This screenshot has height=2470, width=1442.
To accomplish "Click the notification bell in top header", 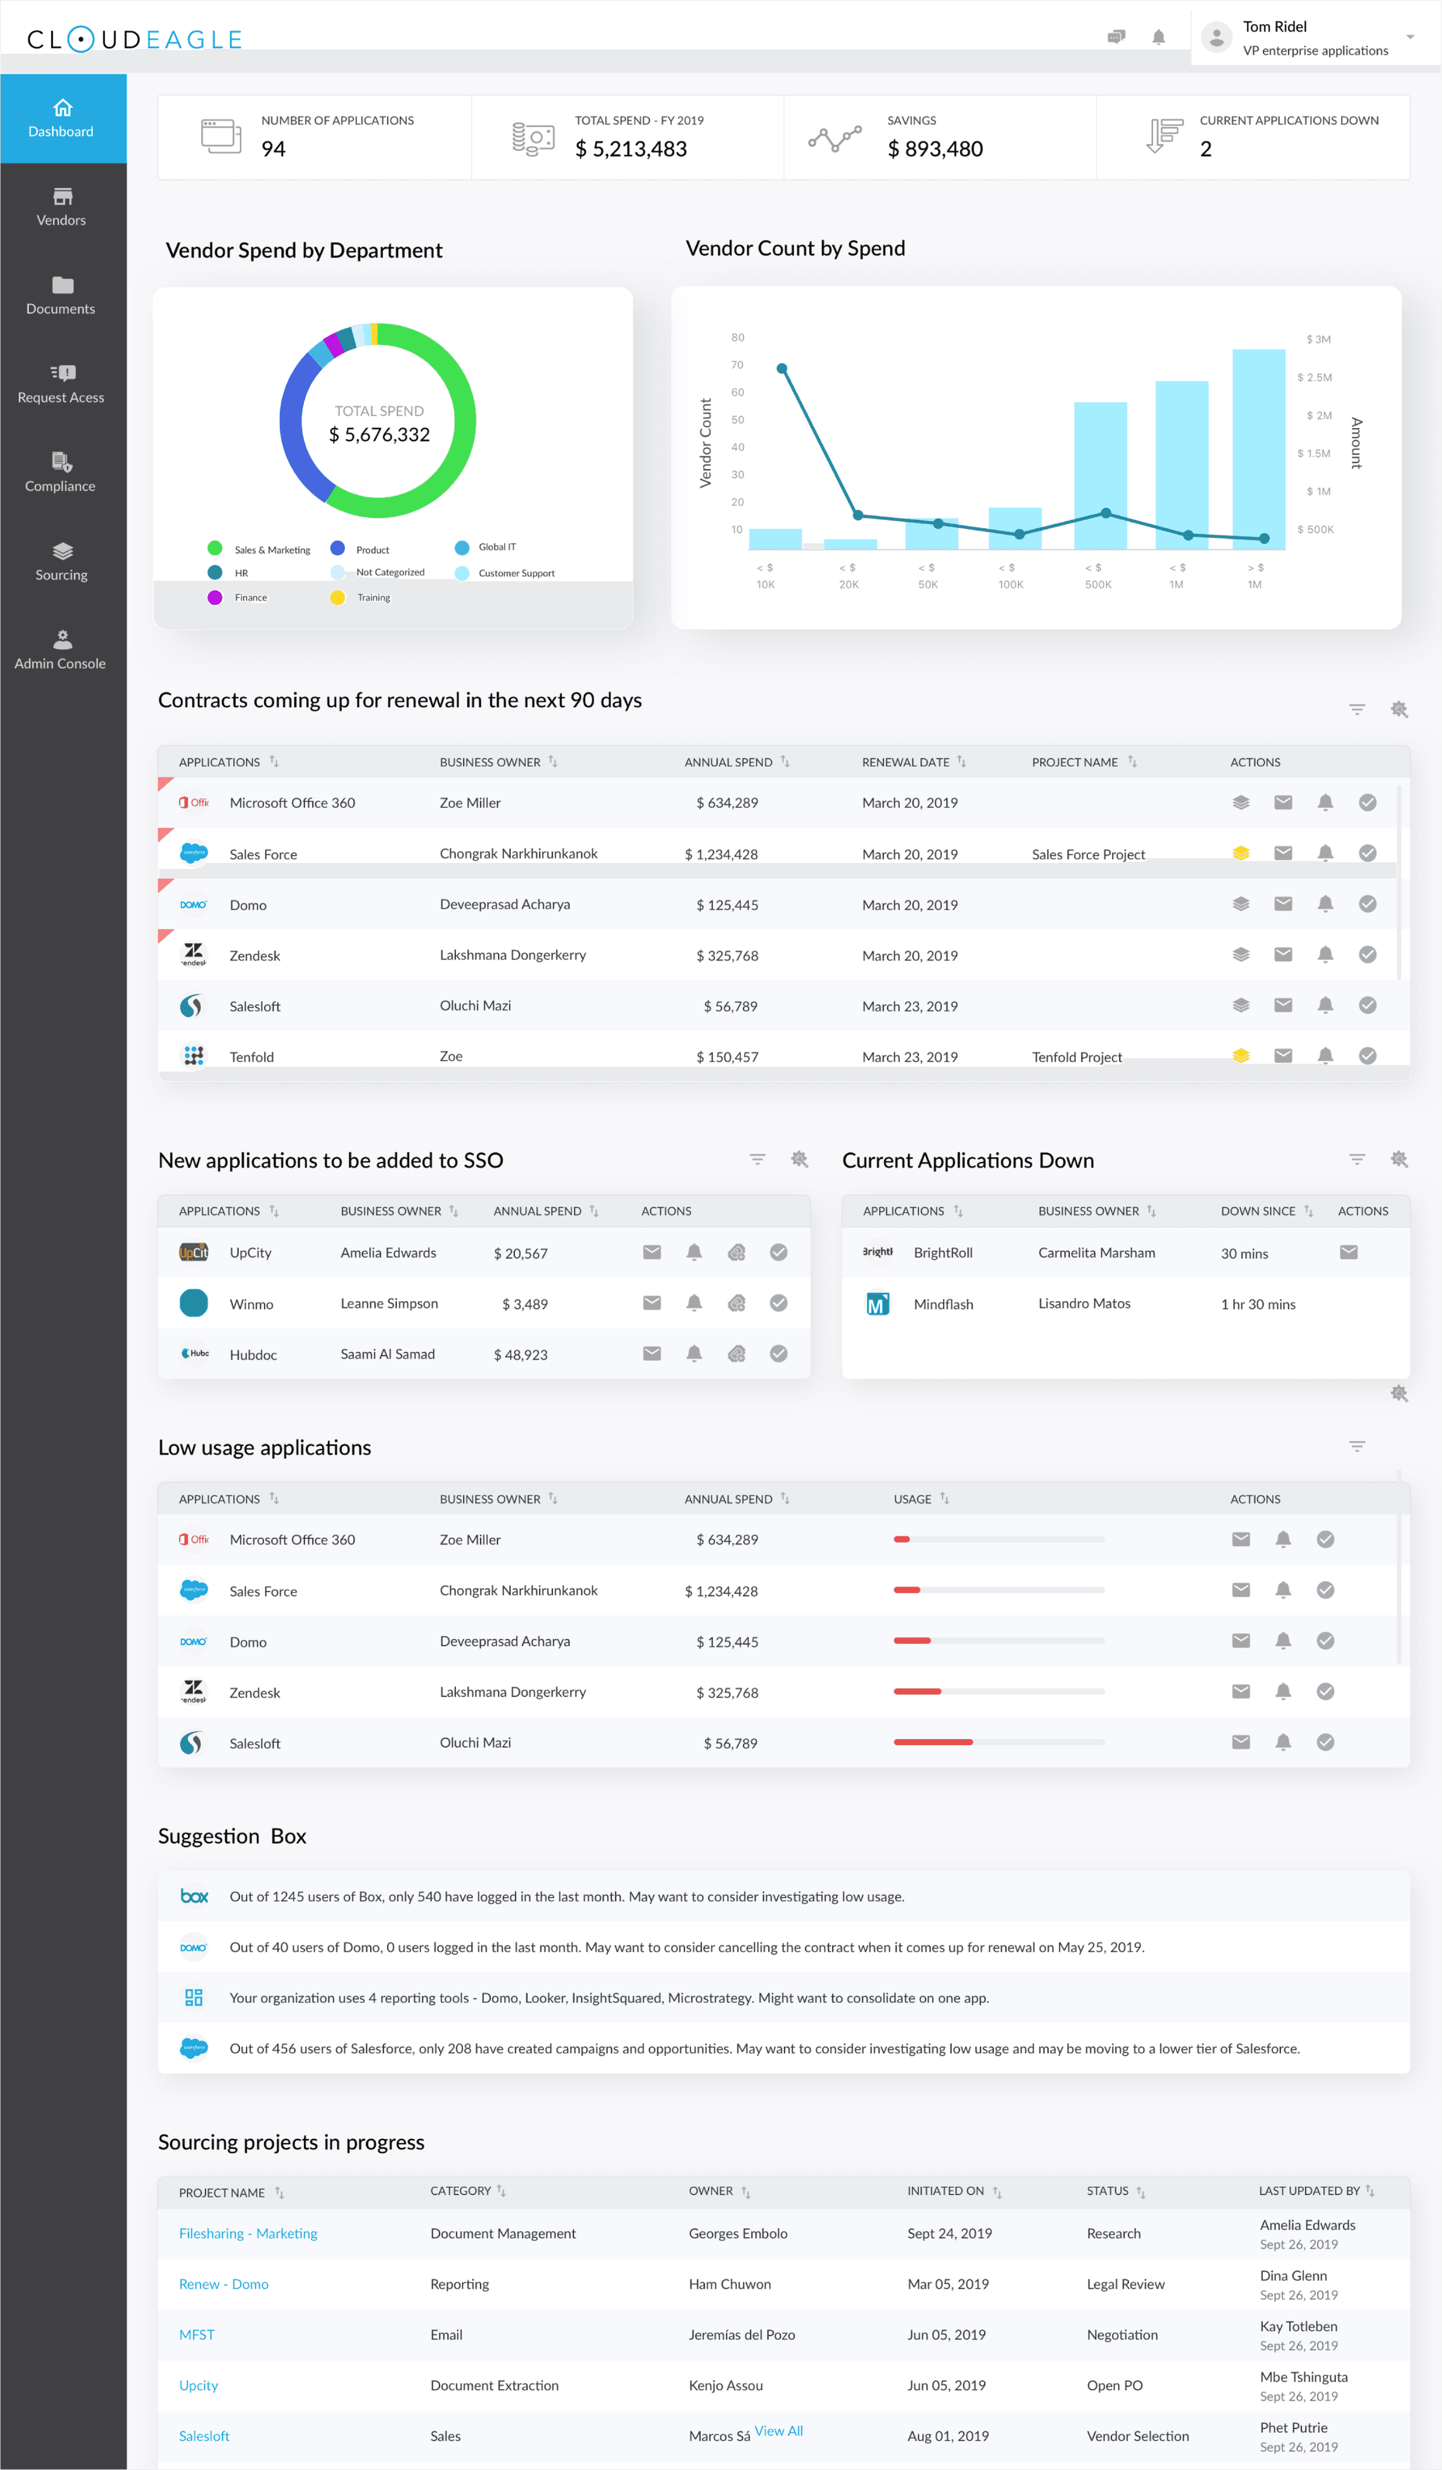I will pyautogui.click(x=1158, y=37).
